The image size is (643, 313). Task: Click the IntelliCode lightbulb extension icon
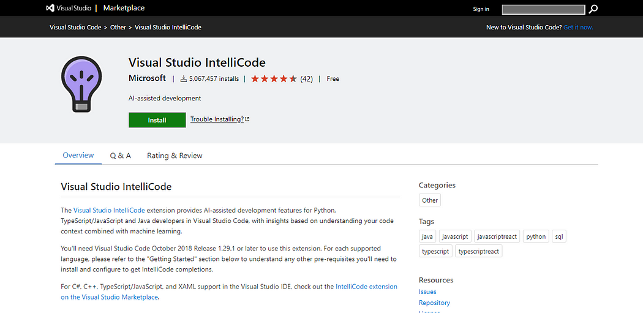[81, 84]
